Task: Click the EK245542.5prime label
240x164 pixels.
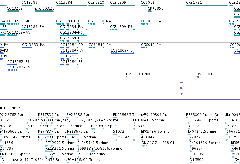Action: click(x=93, y=143)
